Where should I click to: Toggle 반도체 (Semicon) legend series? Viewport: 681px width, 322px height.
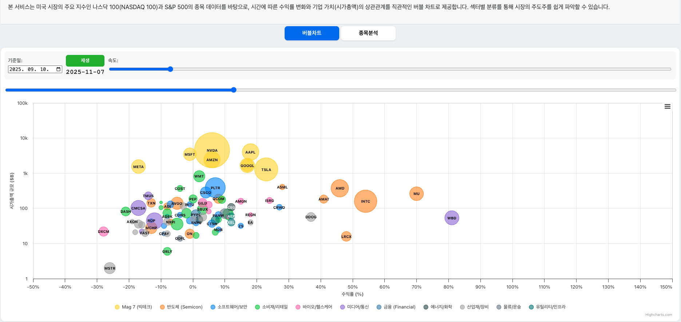181,307
